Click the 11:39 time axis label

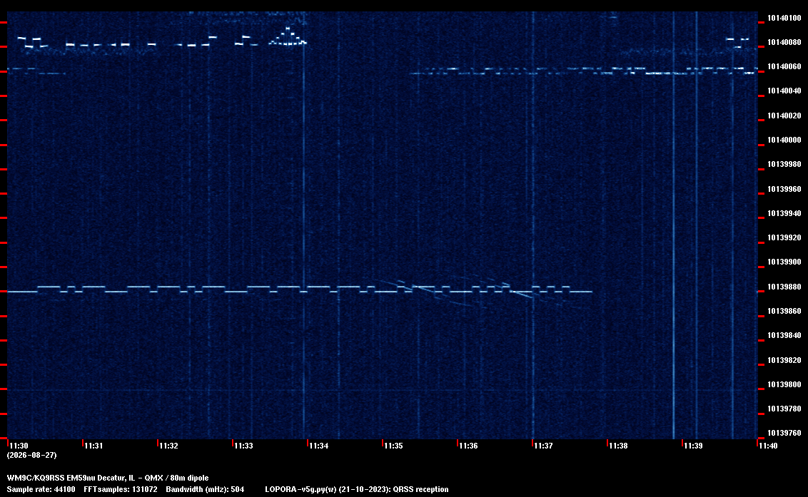point(694,446)
